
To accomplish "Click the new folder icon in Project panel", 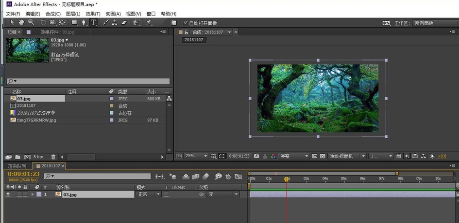I will pyautogui.click(x=18, y=157).
